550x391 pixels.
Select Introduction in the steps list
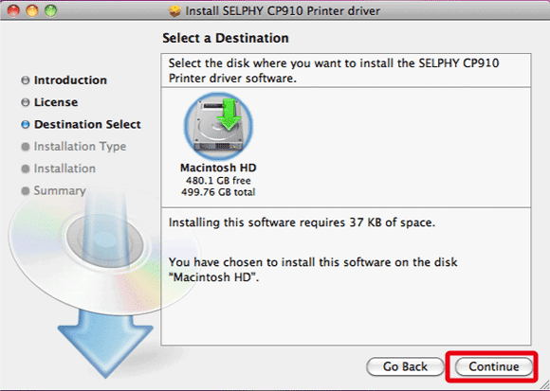pos(70,80)
